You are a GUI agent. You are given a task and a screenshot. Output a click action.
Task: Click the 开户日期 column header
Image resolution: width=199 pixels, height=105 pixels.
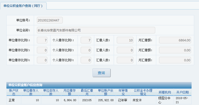(183, 92)
